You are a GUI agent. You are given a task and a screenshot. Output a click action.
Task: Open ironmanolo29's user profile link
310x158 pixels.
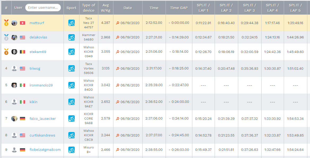41,85
